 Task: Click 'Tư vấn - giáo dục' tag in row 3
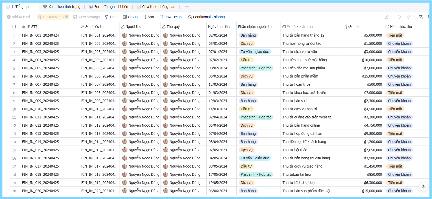[255, 52]
